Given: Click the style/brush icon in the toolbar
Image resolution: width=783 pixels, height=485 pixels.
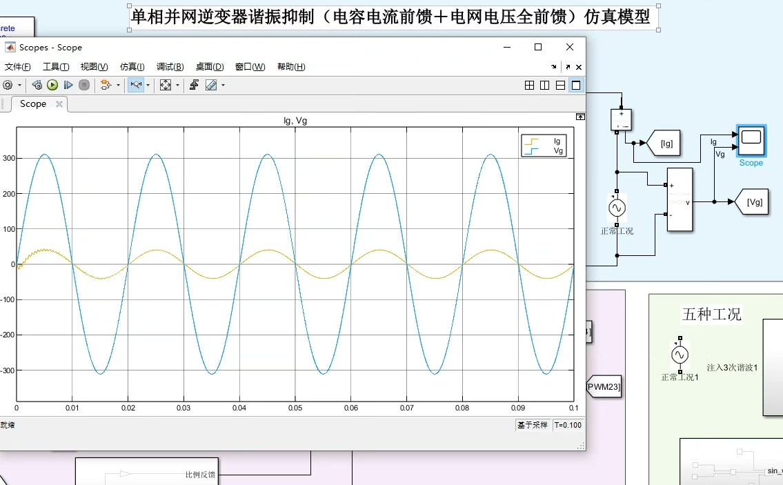Looking at the screenshot, I should [x=212, y=85].
